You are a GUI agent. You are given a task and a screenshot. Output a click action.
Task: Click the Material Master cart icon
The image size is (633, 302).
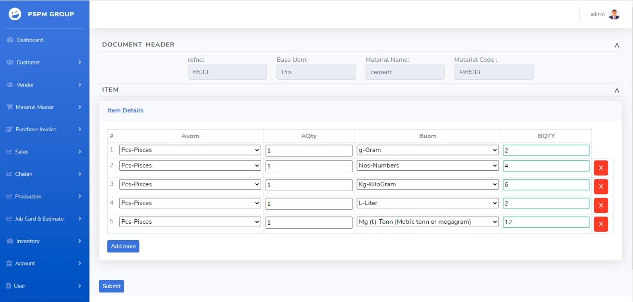[x=9, y=107]
